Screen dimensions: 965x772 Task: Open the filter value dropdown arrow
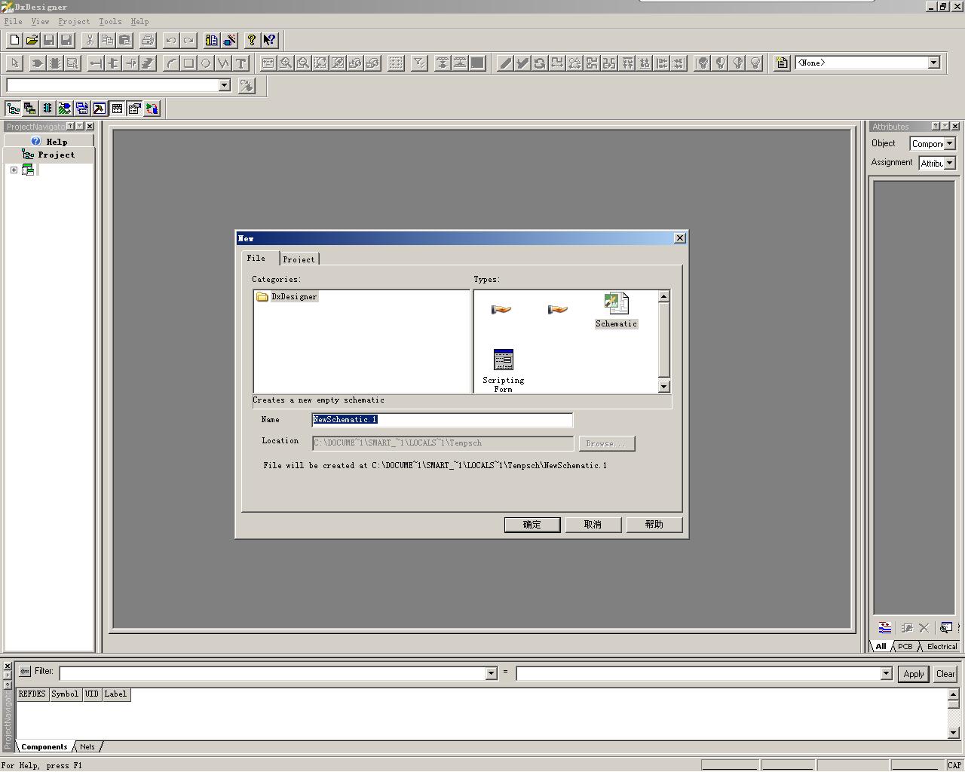click(x=887, y=673)
